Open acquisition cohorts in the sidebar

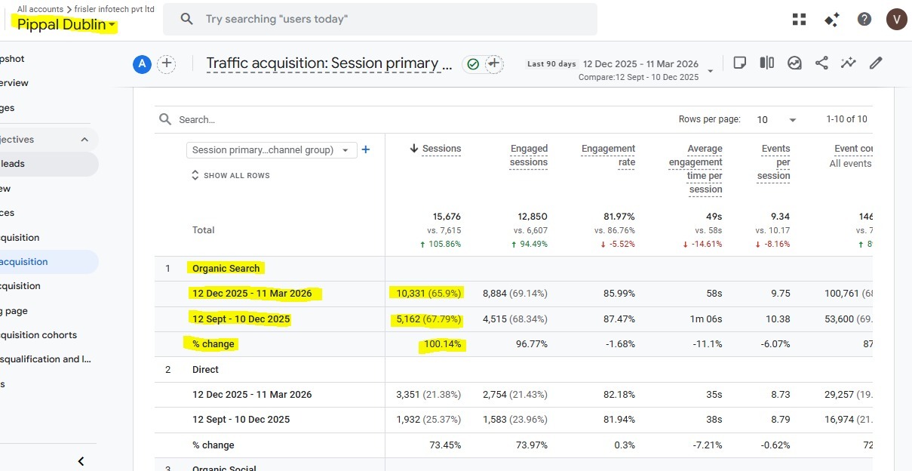(x=39, y=335)
